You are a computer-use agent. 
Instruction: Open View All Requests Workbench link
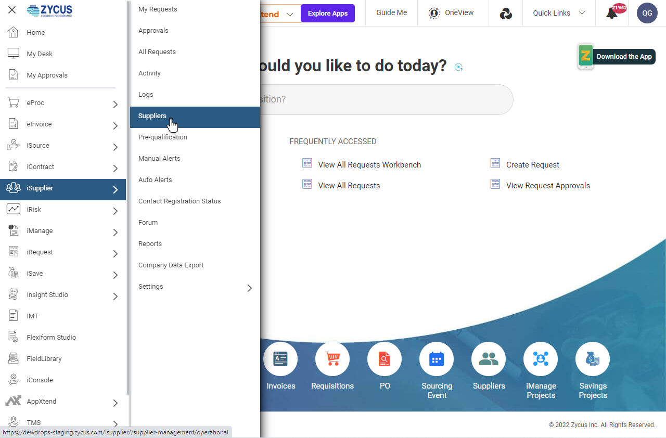[369, 165]
